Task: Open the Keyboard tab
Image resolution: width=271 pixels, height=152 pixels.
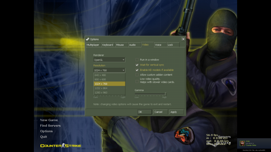Action: tap(107, 45)
